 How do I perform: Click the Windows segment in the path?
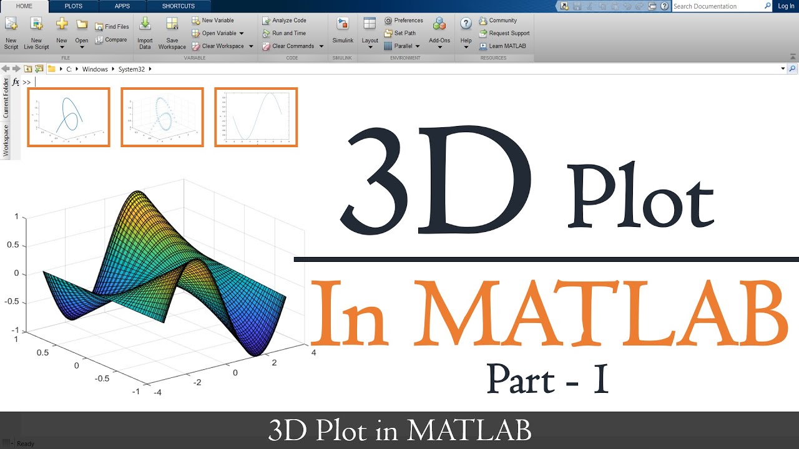coord(95,69)
